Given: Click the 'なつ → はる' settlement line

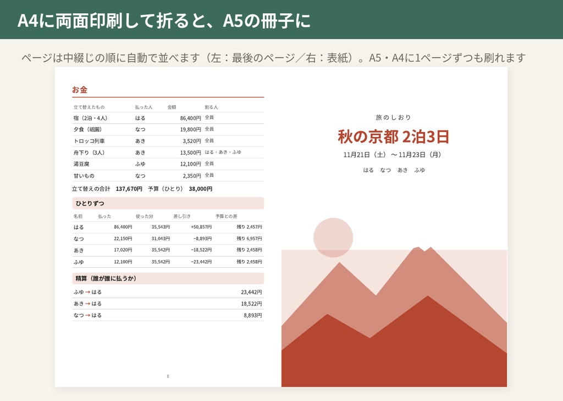Looking at the screenshot, I should coord(87,315).
